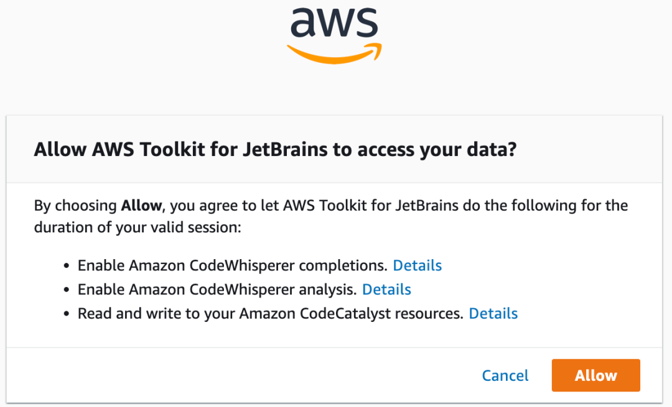Open Details for CodeWhisperer completions

417,266
